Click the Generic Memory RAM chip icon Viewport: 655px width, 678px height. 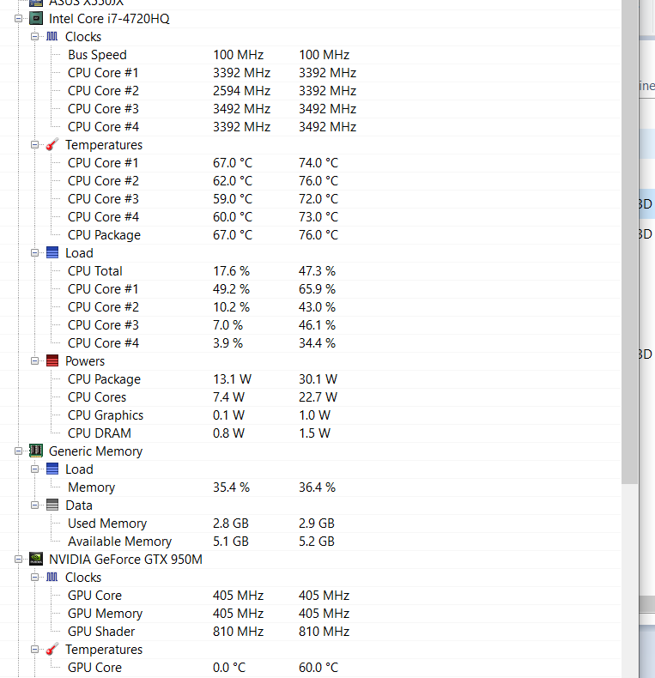[36, 451]
